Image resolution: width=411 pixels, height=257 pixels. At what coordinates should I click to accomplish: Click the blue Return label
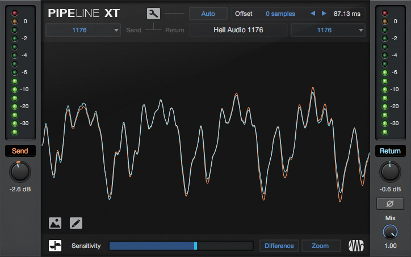pos(390,151)
